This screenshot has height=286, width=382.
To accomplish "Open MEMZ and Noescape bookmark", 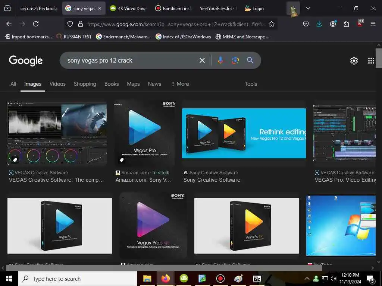I will pos(242,37).
